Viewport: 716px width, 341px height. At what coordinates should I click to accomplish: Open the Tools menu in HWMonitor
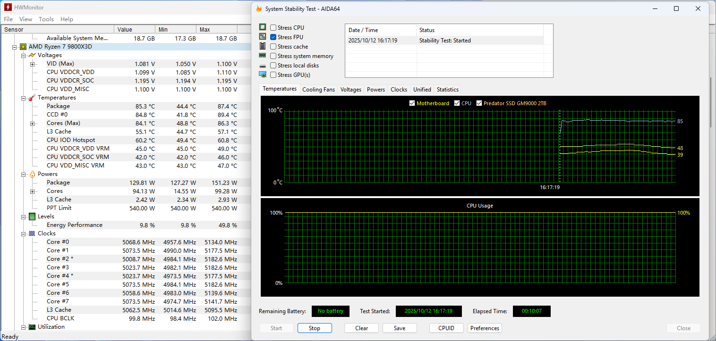(x=46, y=19)
